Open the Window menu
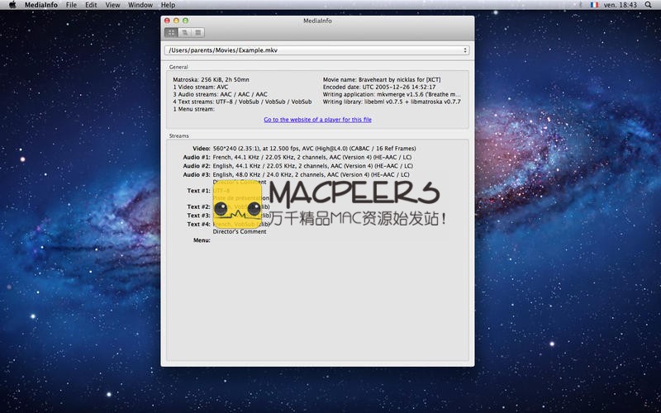 click(140, 5)
